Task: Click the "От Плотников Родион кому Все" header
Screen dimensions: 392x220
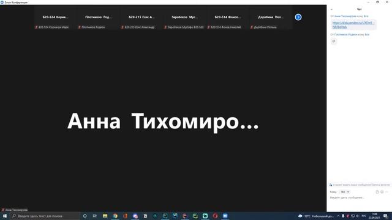Action: click(350, 35)
